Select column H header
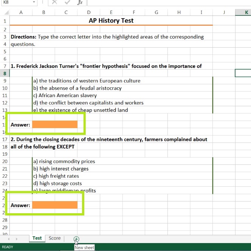 [x=179, y=12]
